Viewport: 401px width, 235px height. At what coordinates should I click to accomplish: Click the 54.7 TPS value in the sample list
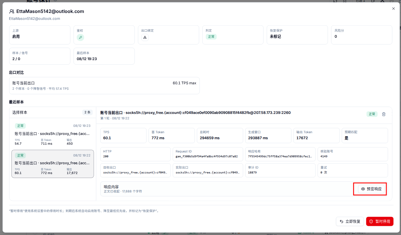point(18,144)
